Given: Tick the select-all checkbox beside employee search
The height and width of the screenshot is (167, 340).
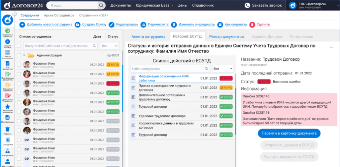Looking at the screenshot, I should coord(19,46).
